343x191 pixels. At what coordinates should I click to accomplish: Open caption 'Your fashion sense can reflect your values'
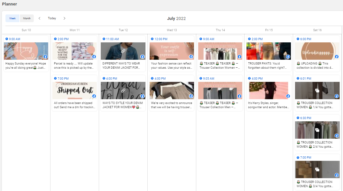click(x=171, y=65)
